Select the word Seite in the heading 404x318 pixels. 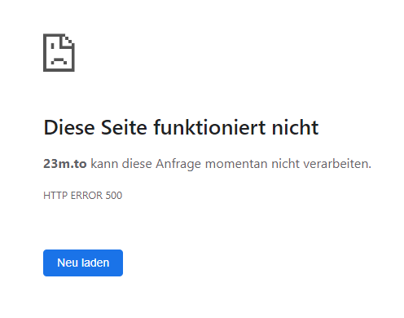(124, 127)
